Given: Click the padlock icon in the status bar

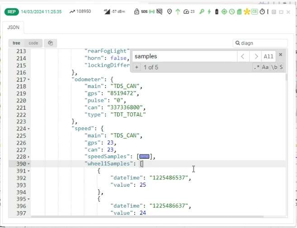Looking at the screenshot, I should pos(136,12).
